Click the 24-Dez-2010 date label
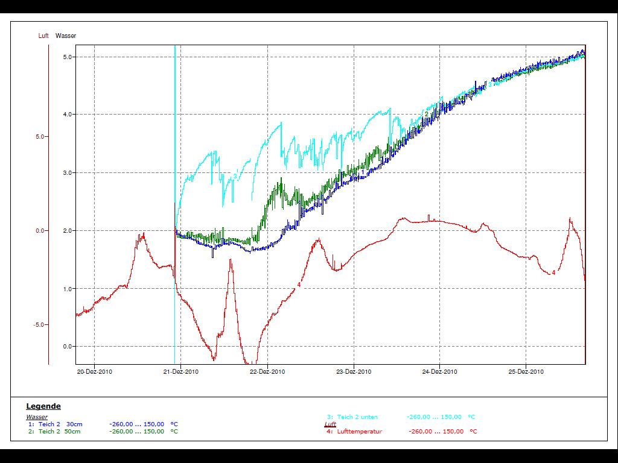This screenshot has width=618, height=463. [440, 372]
